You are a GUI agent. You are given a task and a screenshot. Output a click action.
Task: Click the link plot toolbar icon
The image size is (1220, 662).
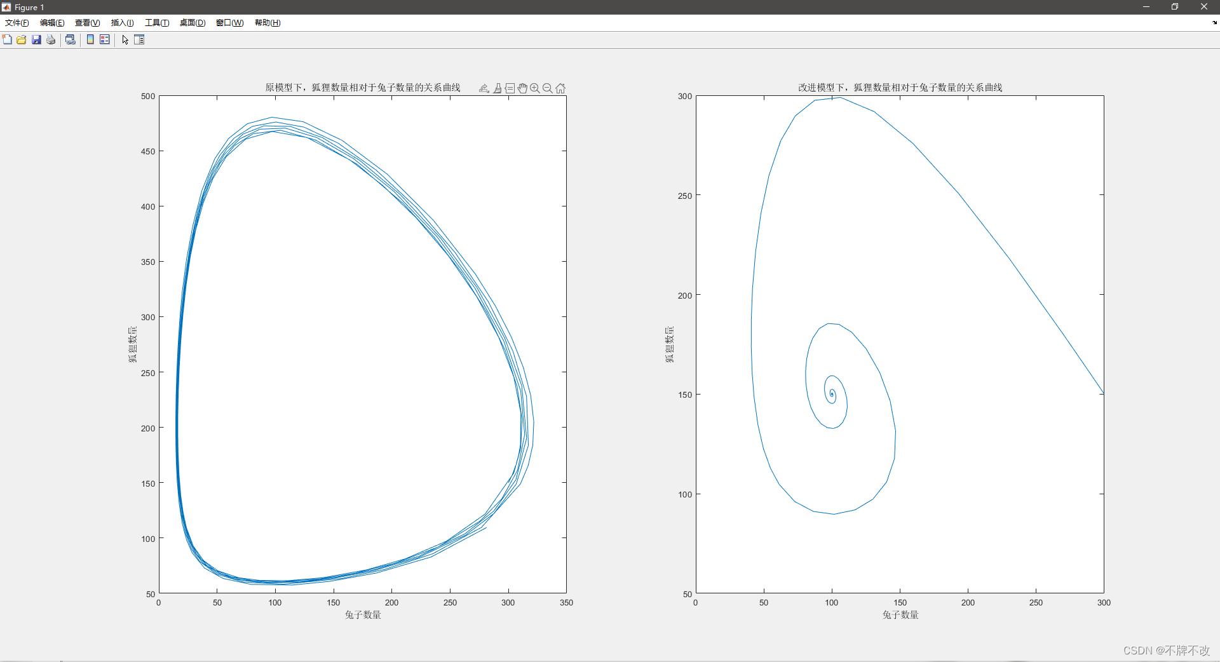pos(71,39)
